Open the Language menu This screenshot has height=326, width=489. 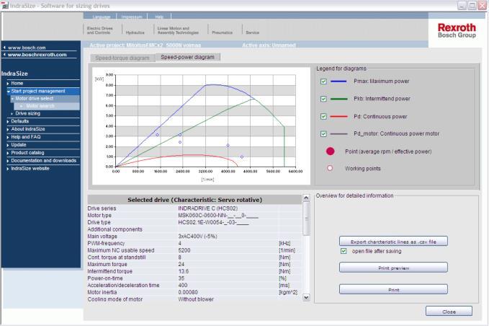tap(102, 17)
